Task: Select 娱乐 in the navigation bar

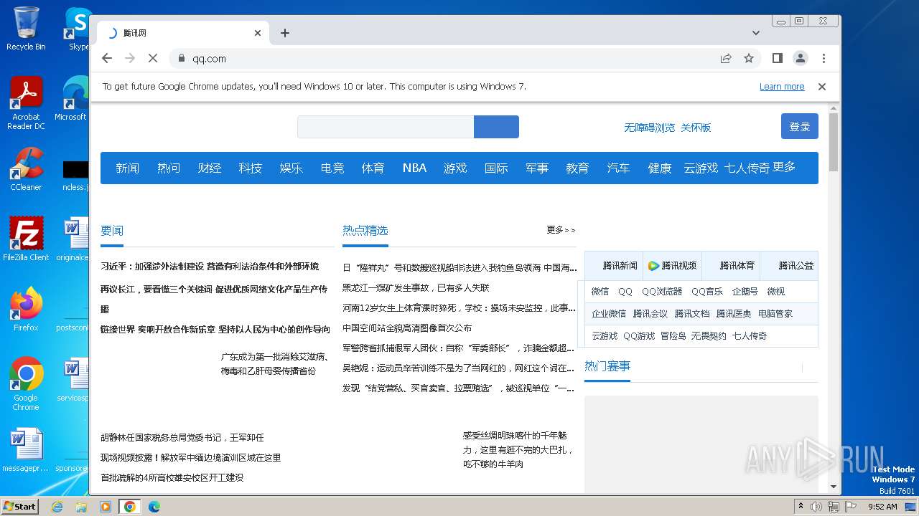Action: point(291,168)
